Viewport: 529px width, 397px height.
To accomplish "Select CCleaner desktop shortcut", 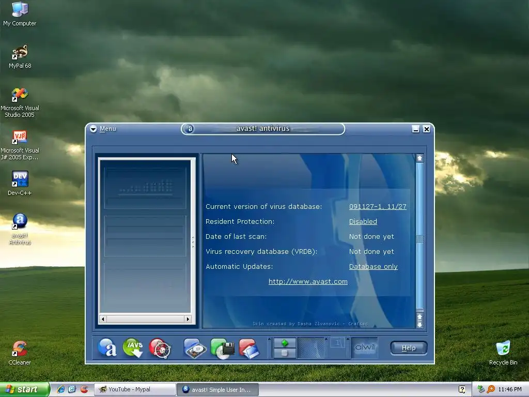I will (20, 353).
